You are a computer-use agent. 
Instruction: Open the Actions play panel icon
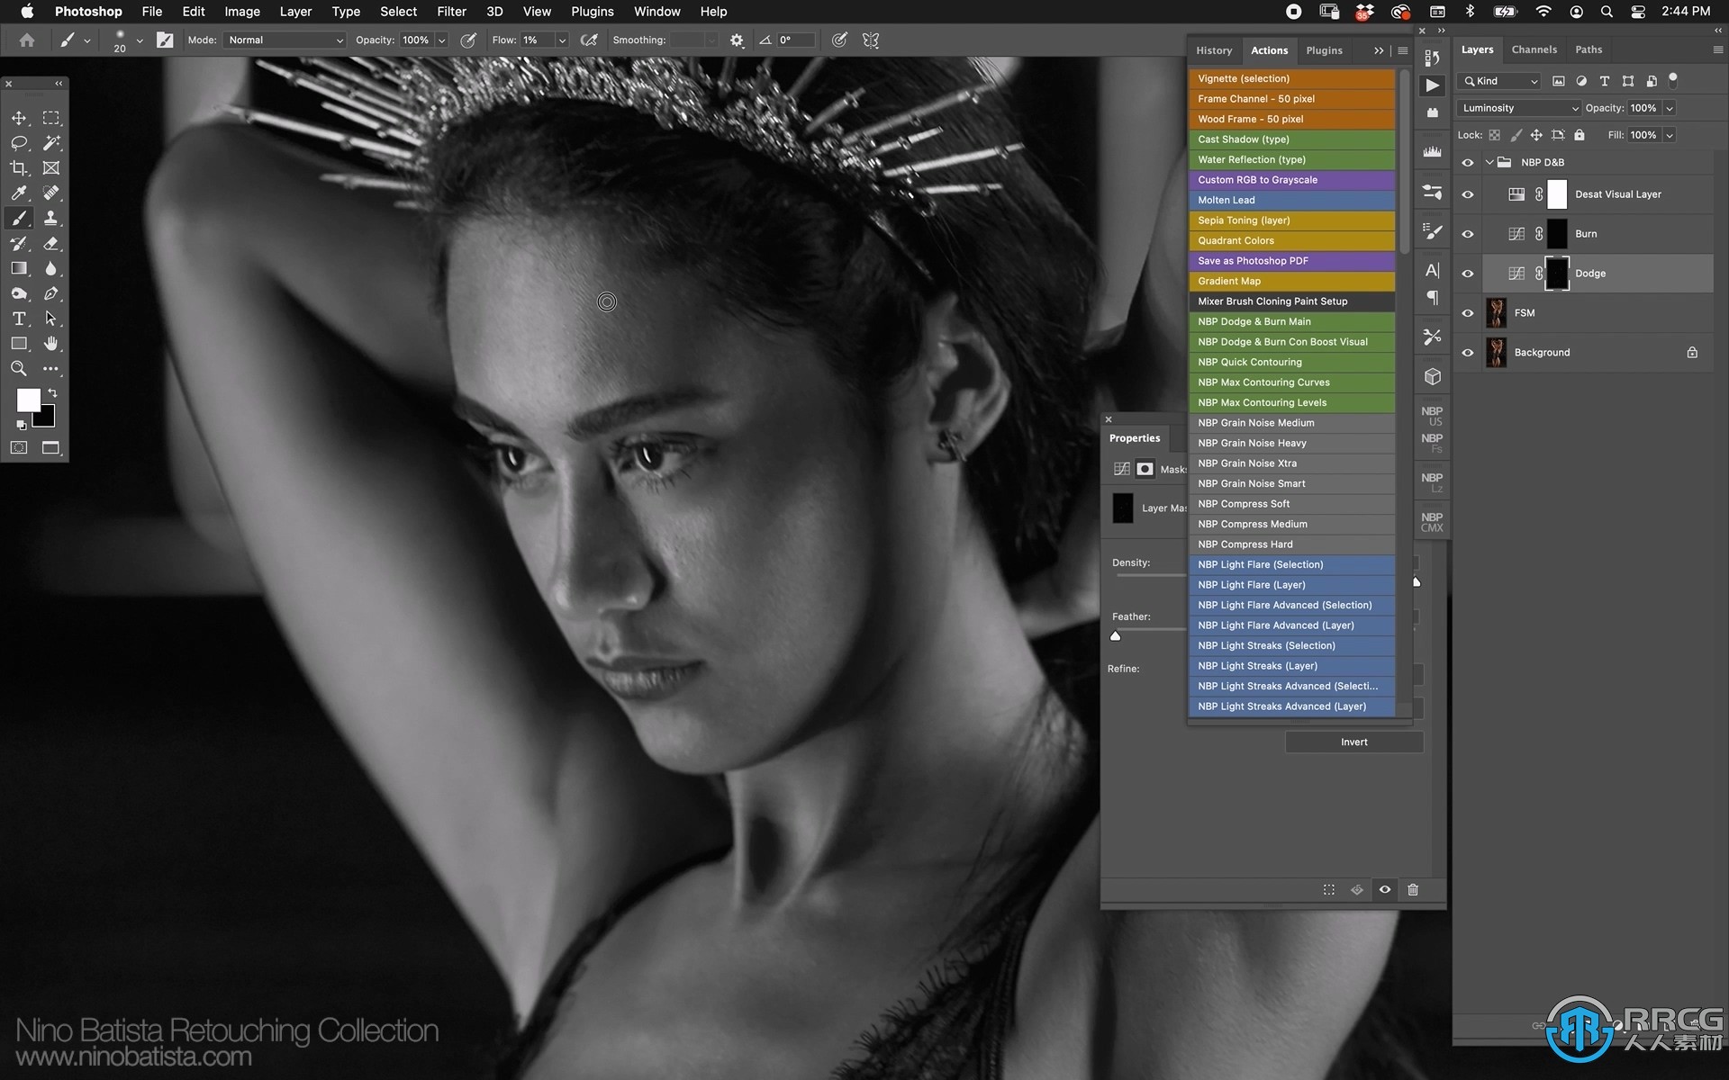1432,85
